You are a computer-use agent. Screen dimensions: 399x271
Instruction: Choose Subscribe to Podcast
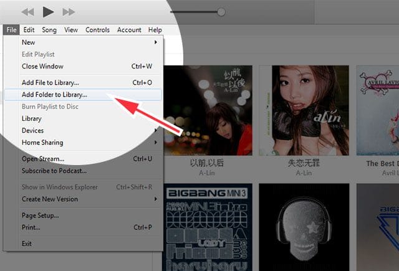point(83,171)
